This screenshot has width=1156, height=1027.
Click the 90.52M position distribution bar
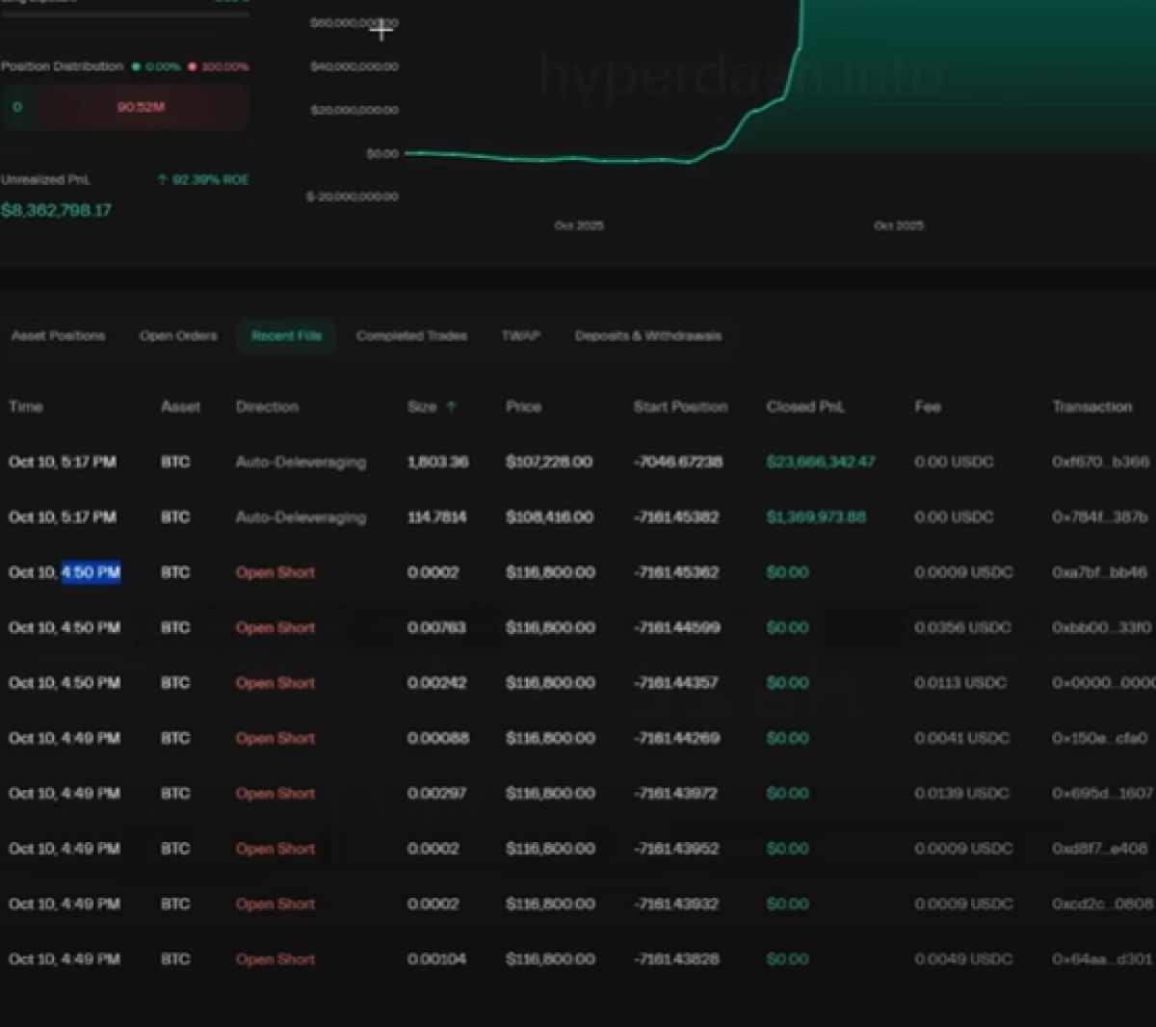point(141,107)
